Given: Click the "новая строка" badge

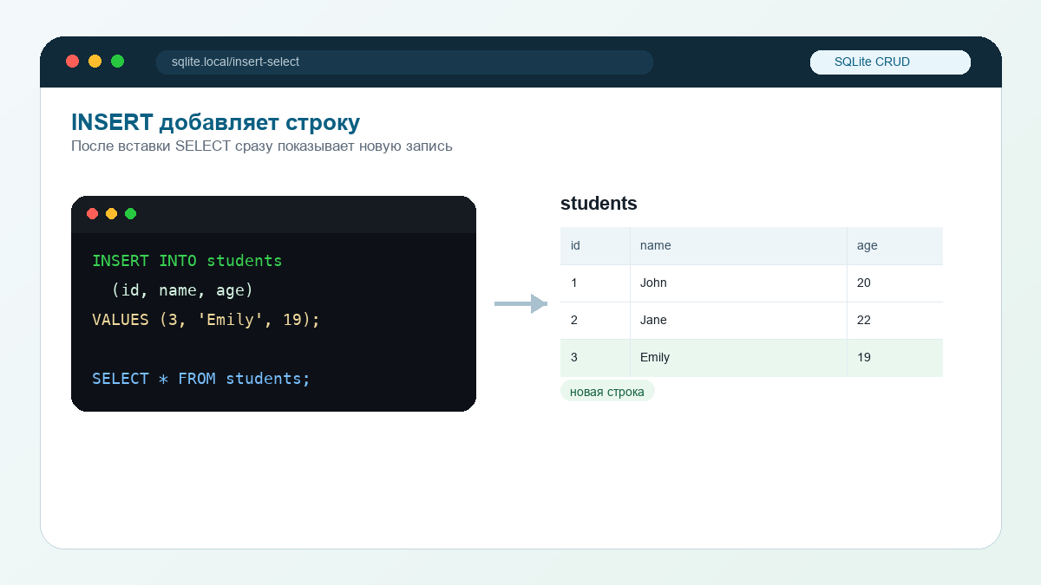Looking at the screenshot, I should pyautogui.click(x=607, y=392).
